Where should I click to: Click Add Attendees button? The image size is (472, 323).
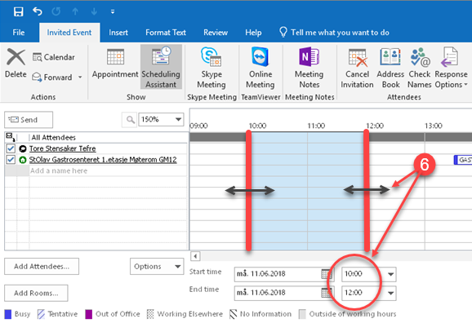[x=42, y=267]
